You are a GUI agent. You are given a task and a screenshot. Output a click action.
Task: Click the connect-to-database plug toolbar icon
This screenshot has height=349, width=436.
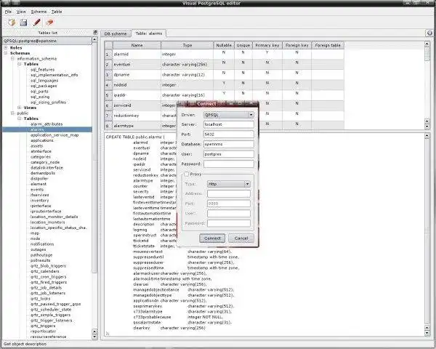[12, 23]
